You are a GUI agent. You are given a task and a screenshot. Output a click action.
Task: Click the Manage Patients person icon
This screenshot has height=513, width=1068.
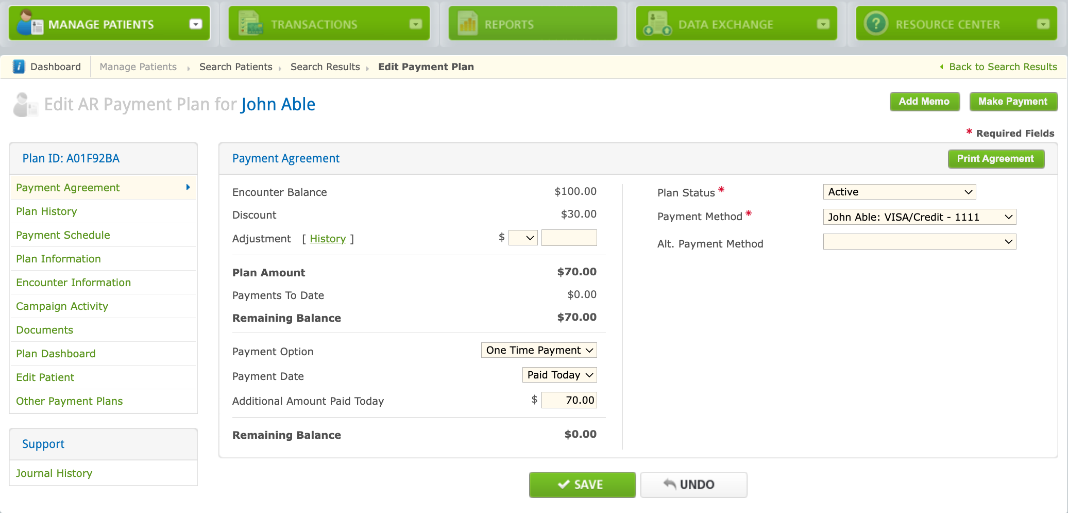29,23
